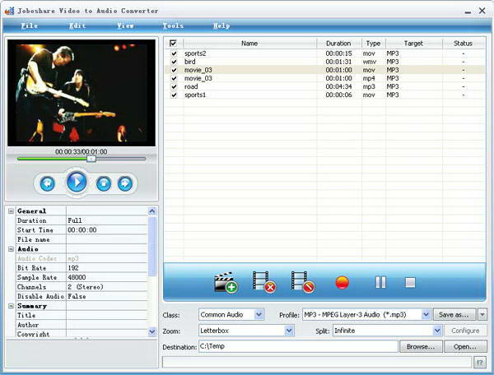Screen dimensions: 494x375
Task: Click the Remove selected file icon
Action: pos(263,282)
